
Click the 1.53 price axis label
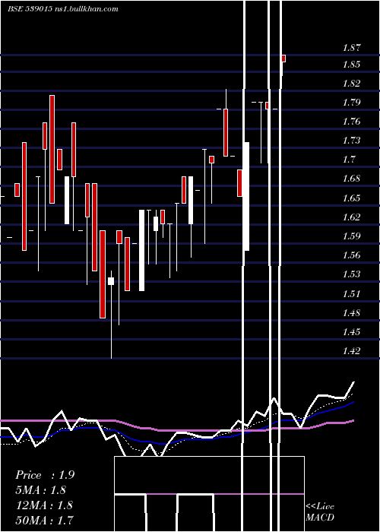point(351,274)
